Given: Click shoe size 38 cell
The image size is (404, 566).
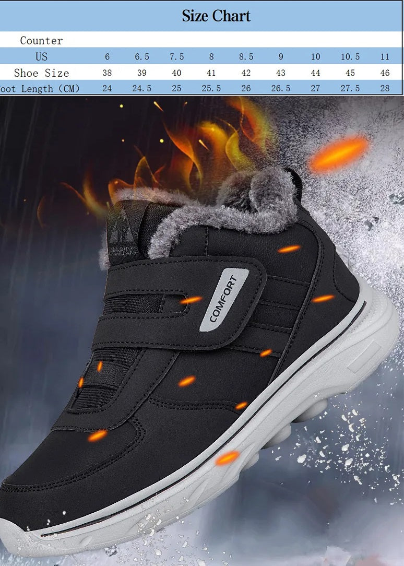Looking at the screenshot, I should [x=107, y=73].
